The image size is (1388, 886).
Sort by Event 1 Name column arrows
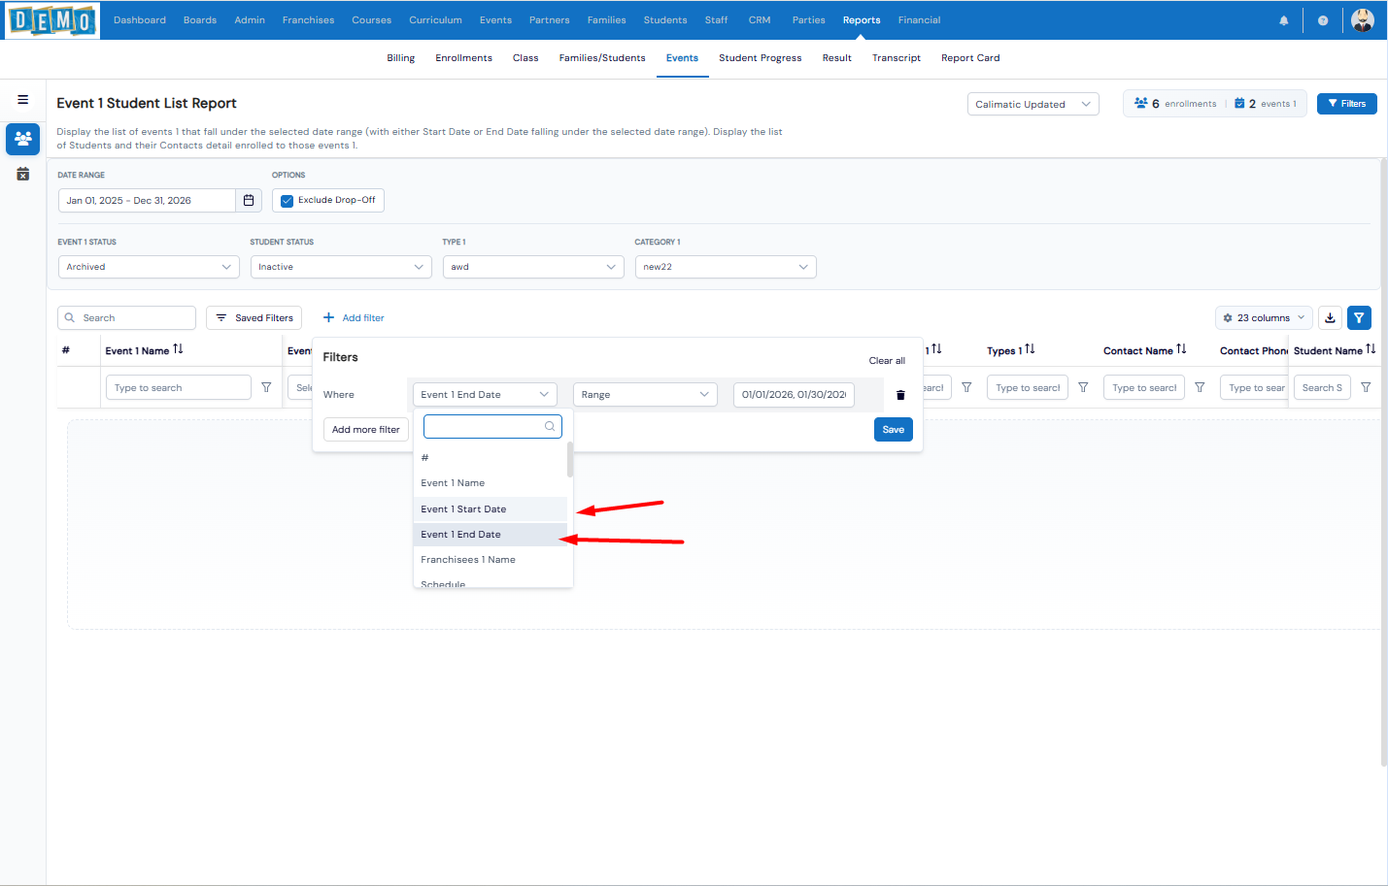178,349
